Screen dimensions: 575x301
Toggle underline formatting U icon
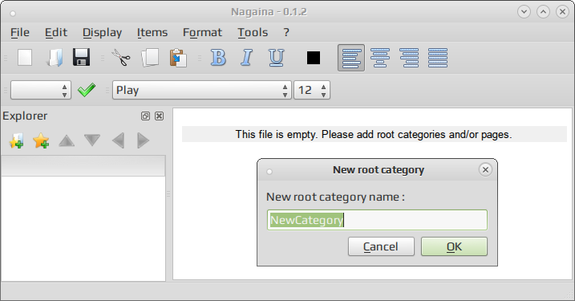276,58
